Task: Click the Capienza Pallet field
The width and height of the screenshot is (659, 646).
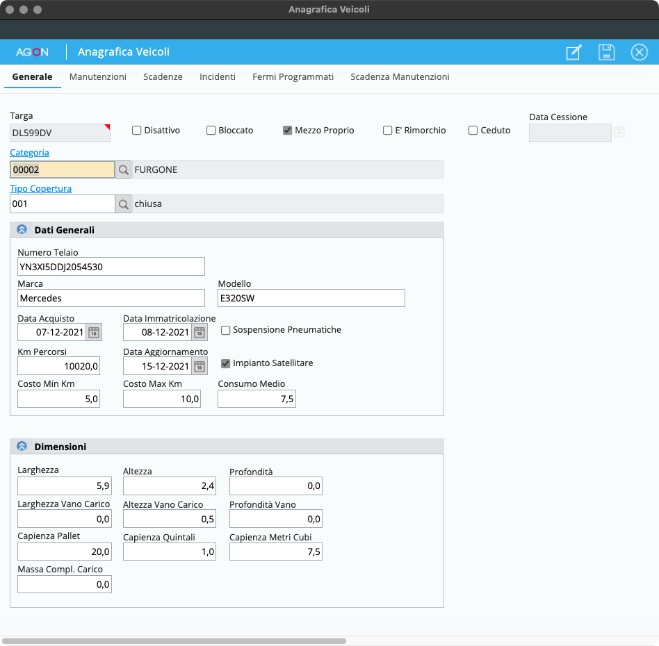Action: tap(65, 552)
